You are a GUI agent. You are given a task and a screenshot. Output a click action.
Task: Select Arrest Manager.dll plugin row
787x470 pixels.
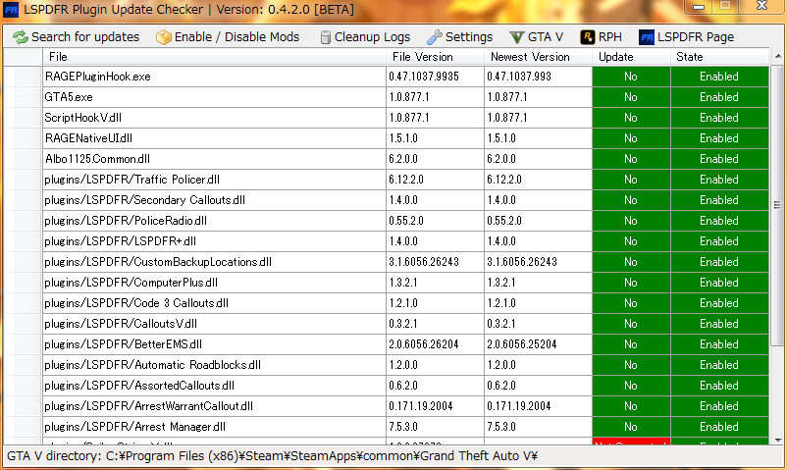tap(386, 426)
